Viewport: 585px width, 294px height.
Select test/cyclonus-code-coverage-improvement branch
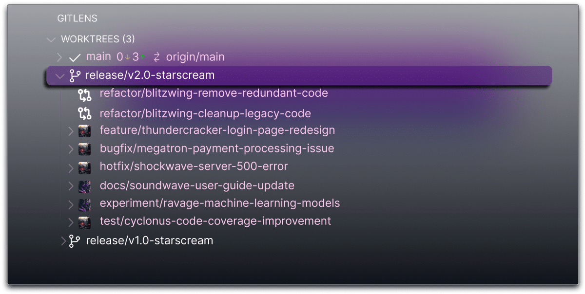(x=214, y=221)
